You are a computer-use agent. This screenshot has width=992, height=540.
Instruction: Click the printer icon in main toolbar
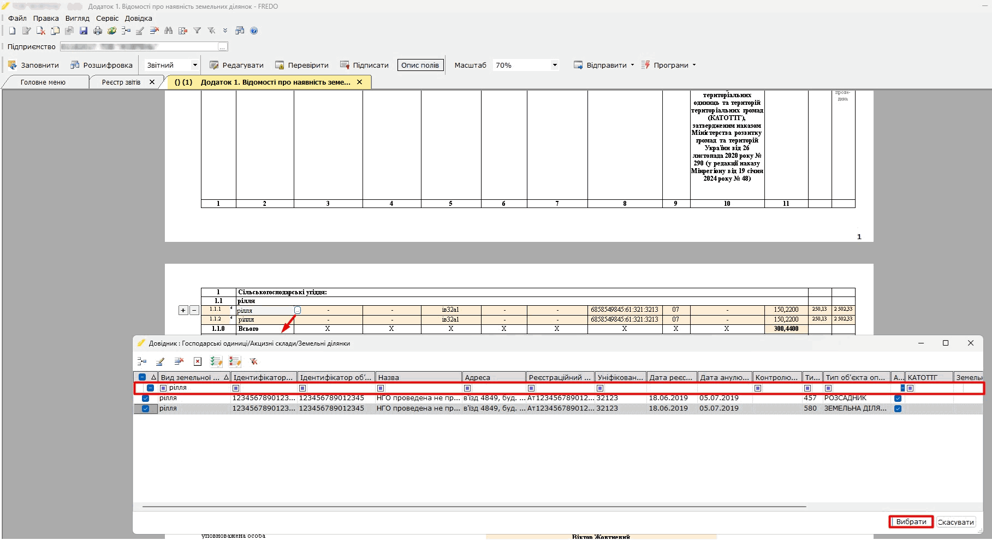[98, 31]
